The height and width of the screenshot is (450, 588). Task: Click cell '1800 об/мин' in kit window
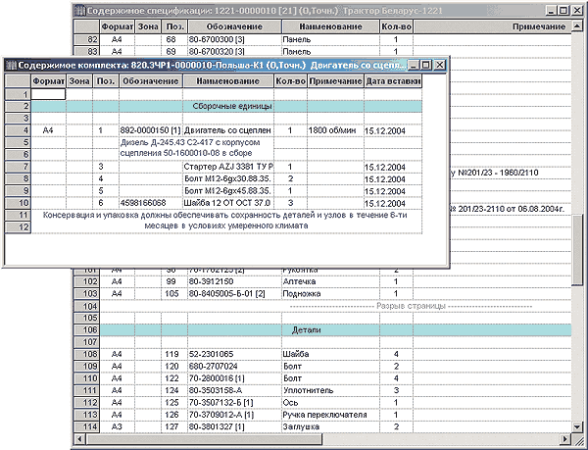tap(336, 130)
